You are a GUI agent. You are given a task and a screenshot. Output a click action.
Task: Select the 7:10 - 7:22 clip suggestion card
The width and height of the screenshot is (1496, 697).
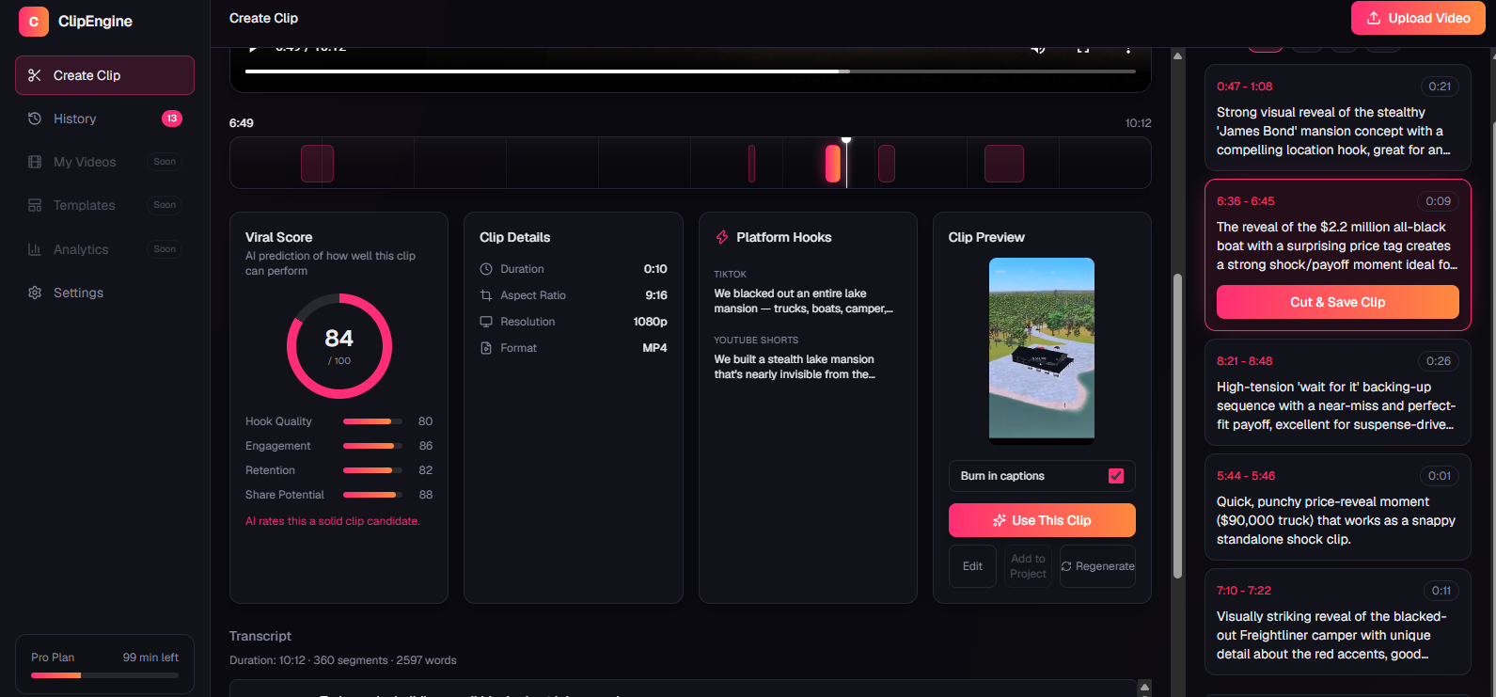[1338, 622]
